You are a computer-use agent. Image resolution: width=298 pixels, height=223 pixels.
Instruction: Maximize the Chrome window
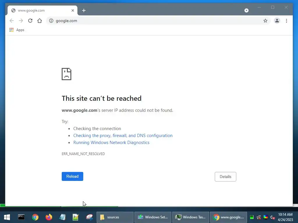point(273,7)
